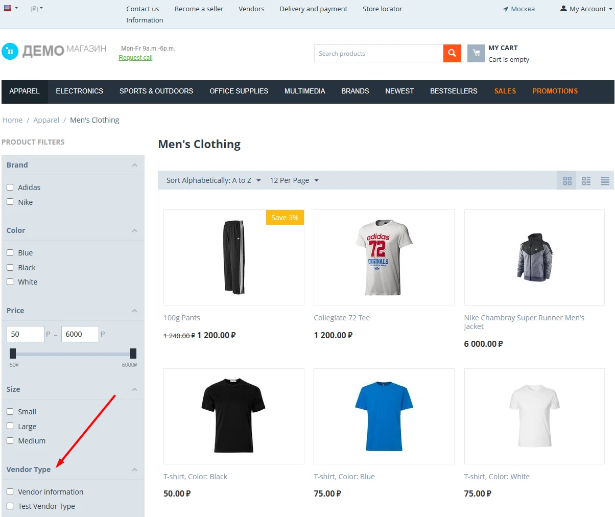615x517 pixels.
Task: Switch to list view without options
Action: 586,181
